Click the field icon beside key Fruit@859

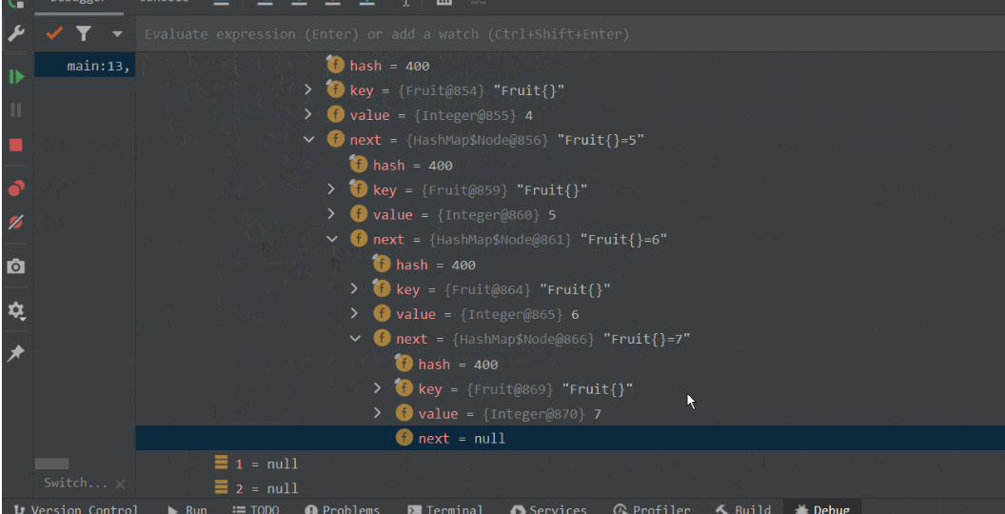[x=359, y=189]
